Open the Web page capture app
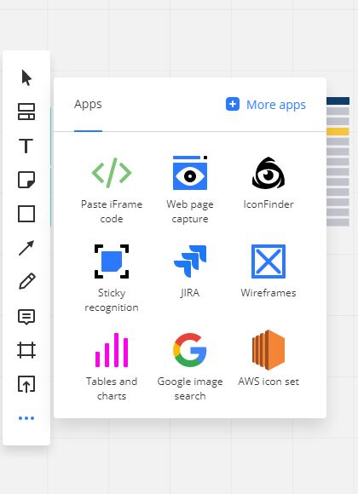 (x=190, y=190)
